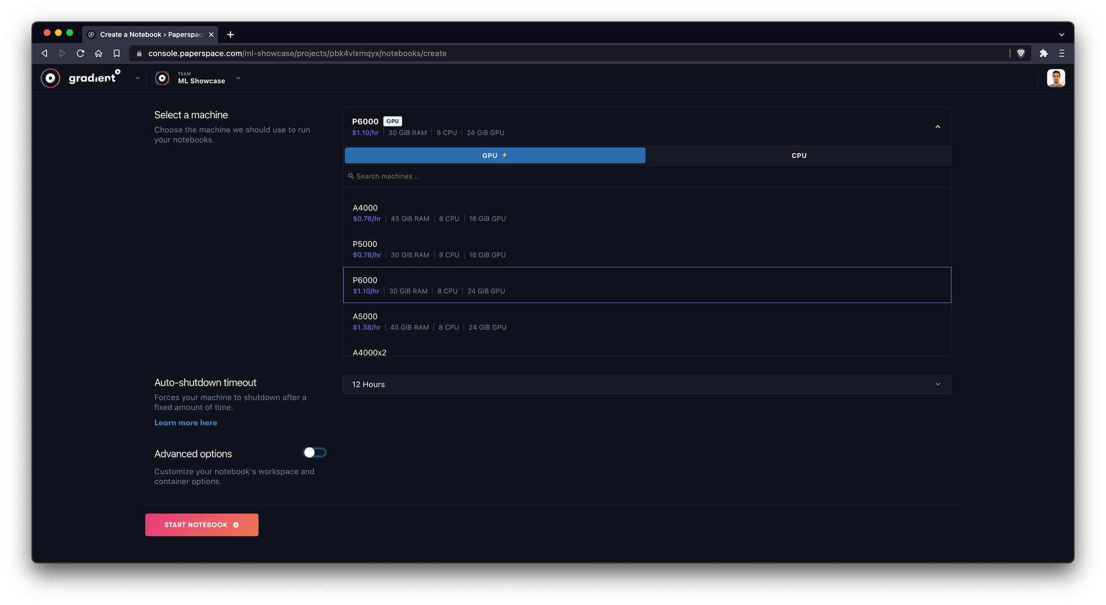Go to browser home icon
The width and height of the screenshot is (1106, 605).
click(x=98, y=54)
